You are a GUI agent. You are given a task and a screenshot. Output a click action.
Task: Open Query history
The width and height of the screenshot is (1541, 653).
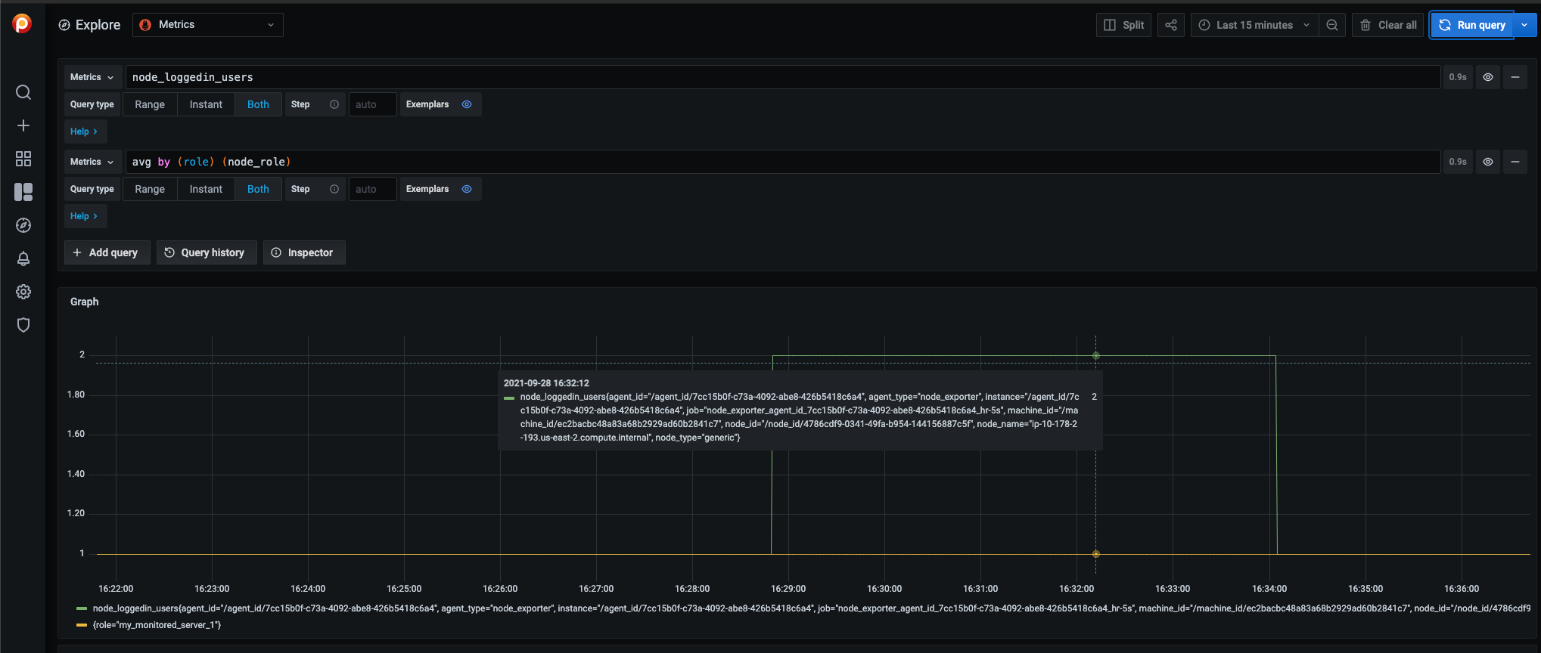[x=207, y=252]
